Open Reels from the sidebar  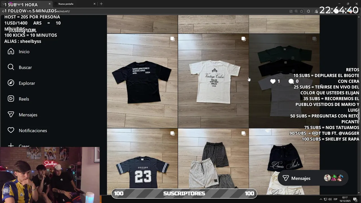(x=19, y=99)
